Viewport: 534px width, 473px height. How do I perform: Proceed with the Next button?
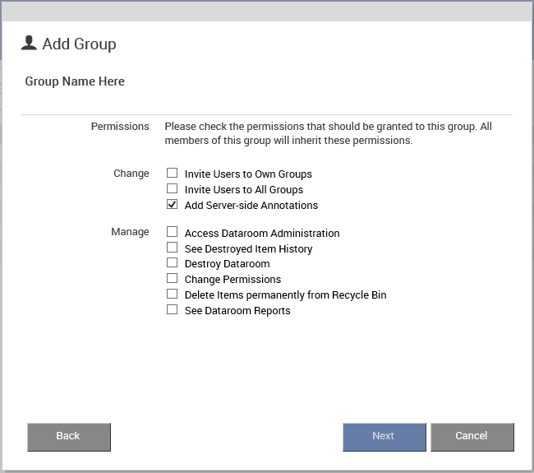[384, 437]
